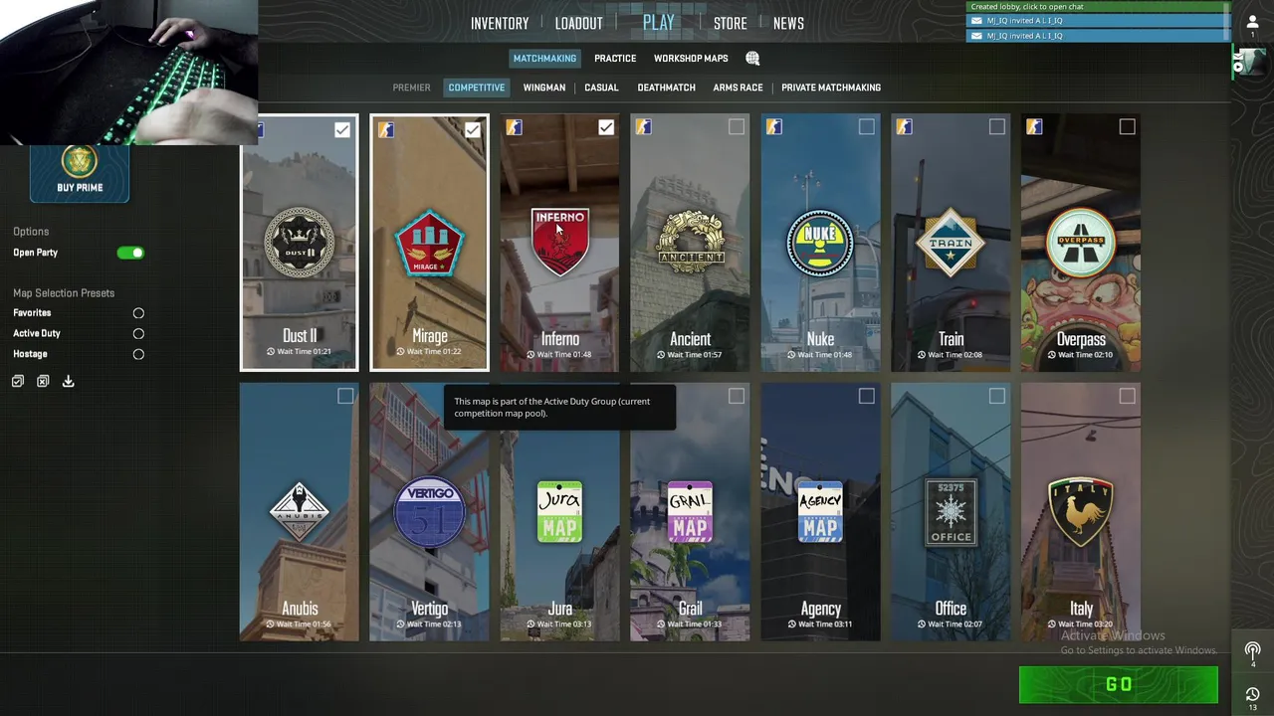The width and height of the screenshot is (1274, 716).
Task: Click the select all maps icon
Action: [18, 382]
